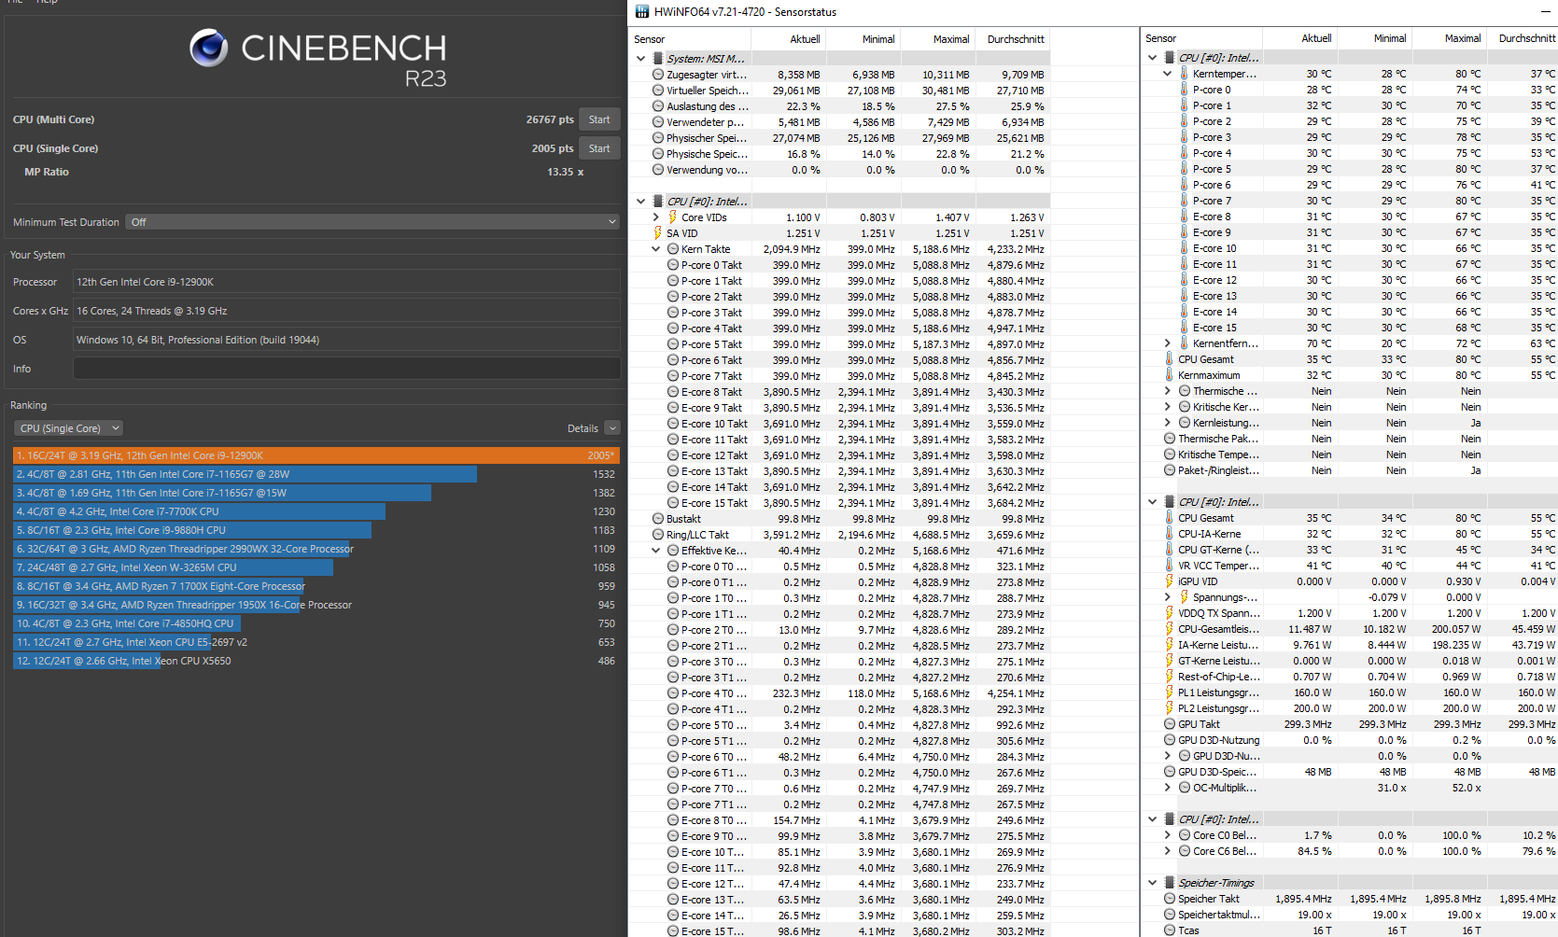Click the clock icon beside Speicher Takt
1558x937 pixels.
1170,899
